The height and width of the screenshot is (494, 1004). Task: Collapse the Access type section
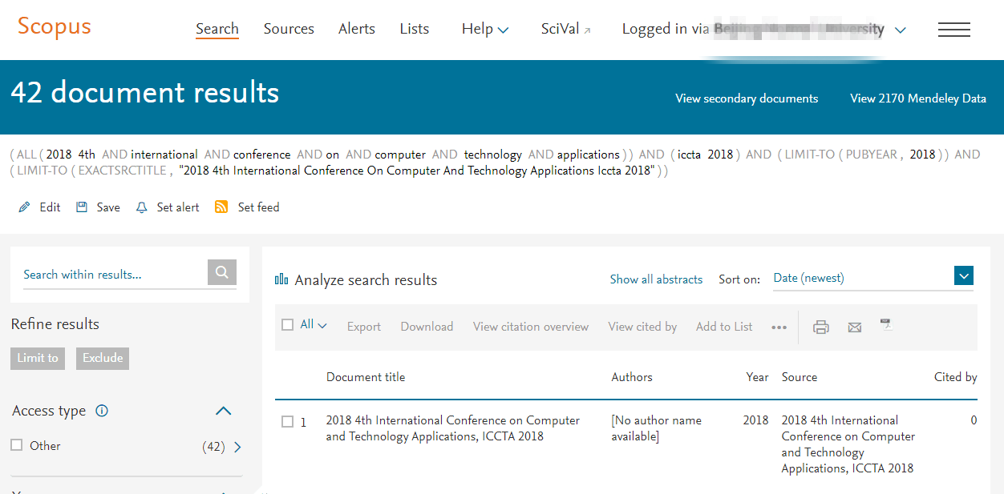[224, 411]
